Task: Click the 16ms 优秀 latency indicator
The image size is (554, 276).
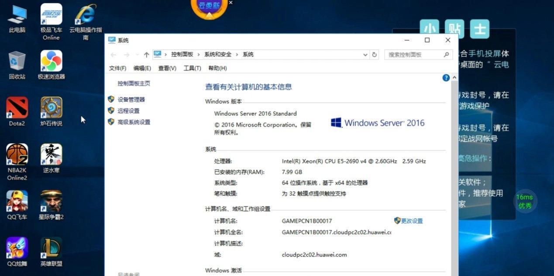Action: click(525, 201)
